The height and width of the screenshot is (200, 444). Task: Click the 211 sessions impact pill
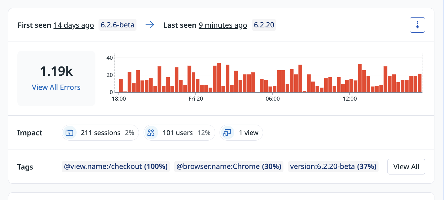click(100, 133)
